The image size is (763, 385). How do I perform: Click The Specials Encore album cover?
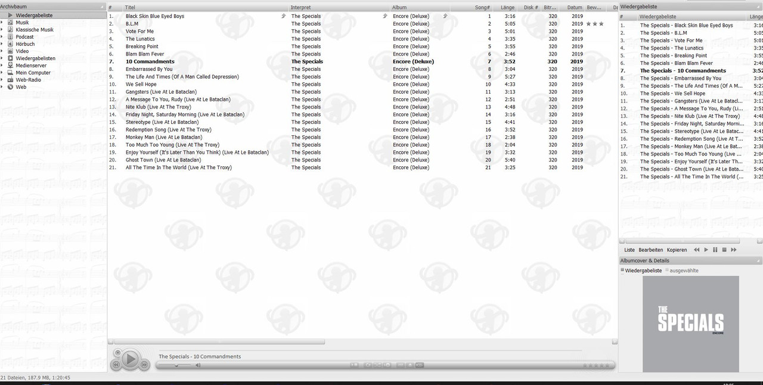click(x=690, y=324)
